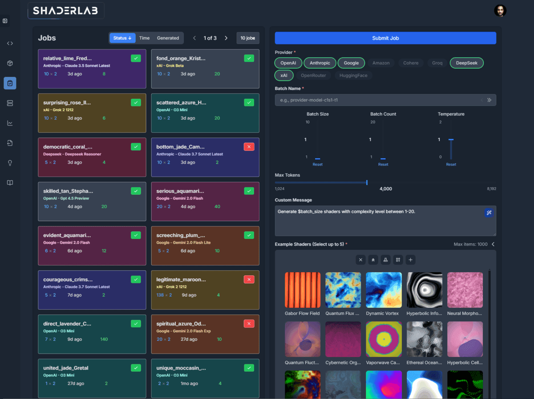Enable the Amazon provider
The height and width of the screenshot is (399, 534).
(381, 63)
